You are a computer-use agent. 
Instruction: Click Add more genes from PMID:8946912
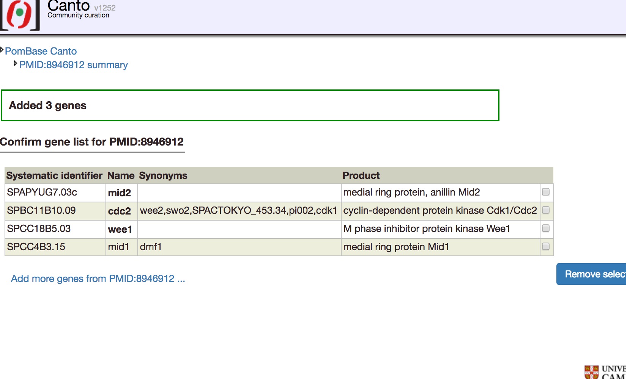pos(98,279)
